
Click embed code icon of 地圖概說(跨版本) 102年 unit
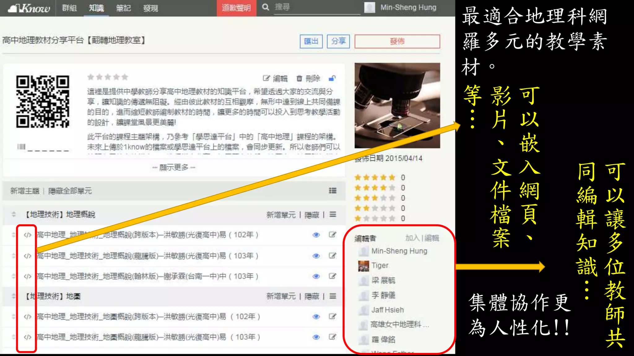28,317
